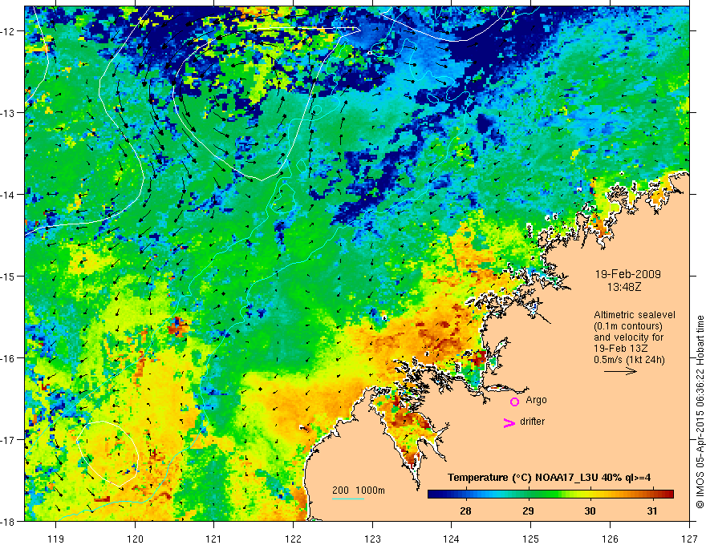Click the dark red end of temperature color bar

[668, 495]
